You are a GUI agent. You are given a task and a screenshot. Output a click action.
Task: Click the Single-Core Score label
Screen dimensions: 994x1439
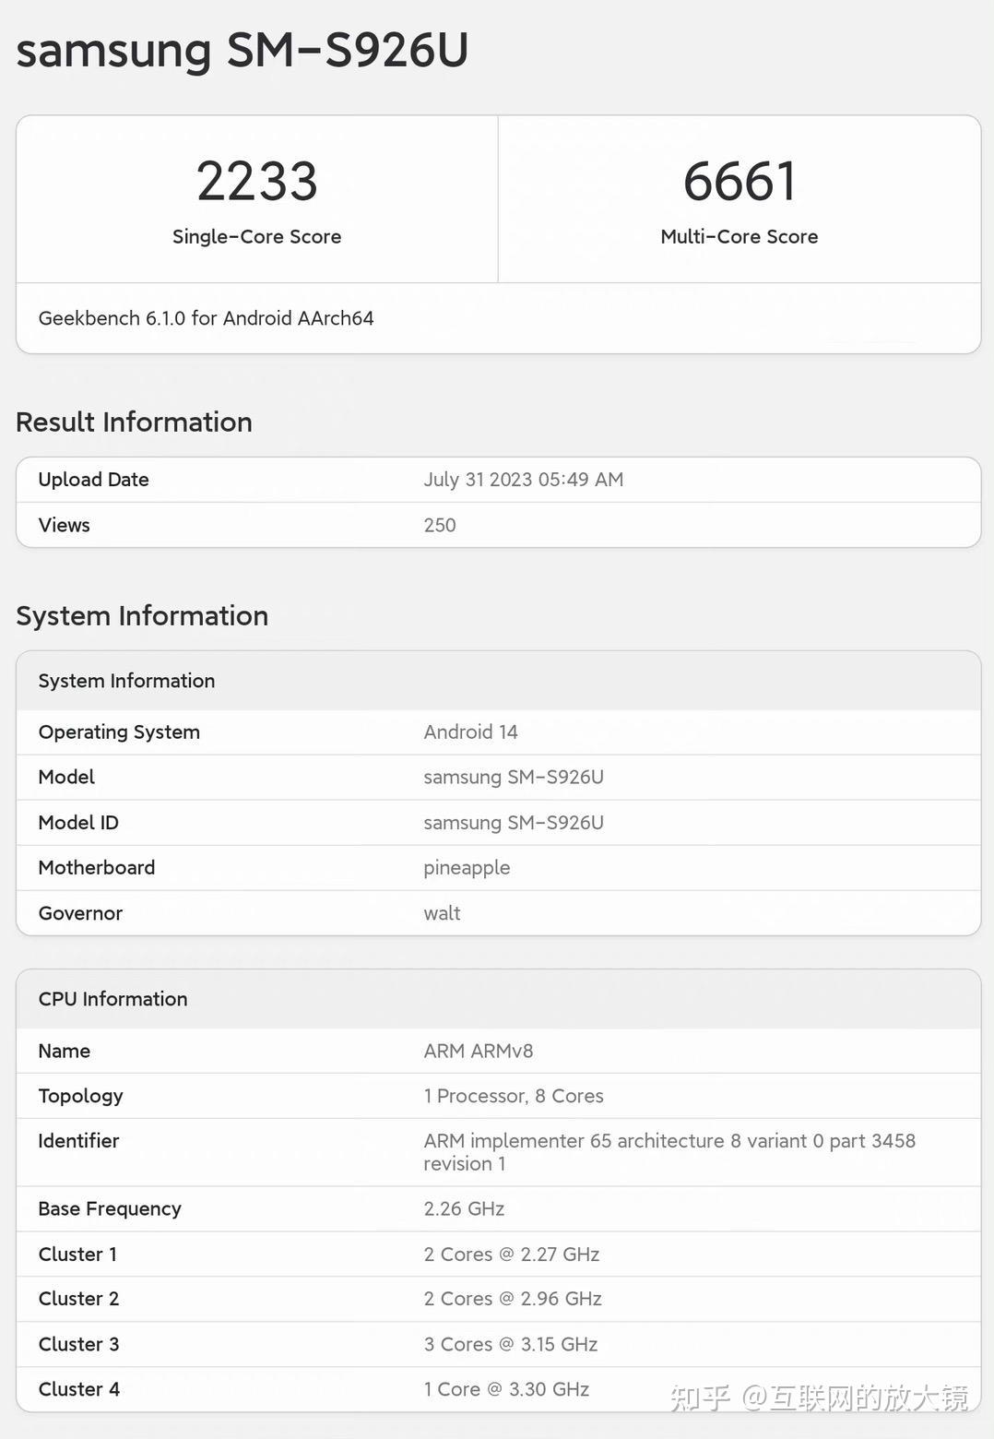[x=256, y=237]
